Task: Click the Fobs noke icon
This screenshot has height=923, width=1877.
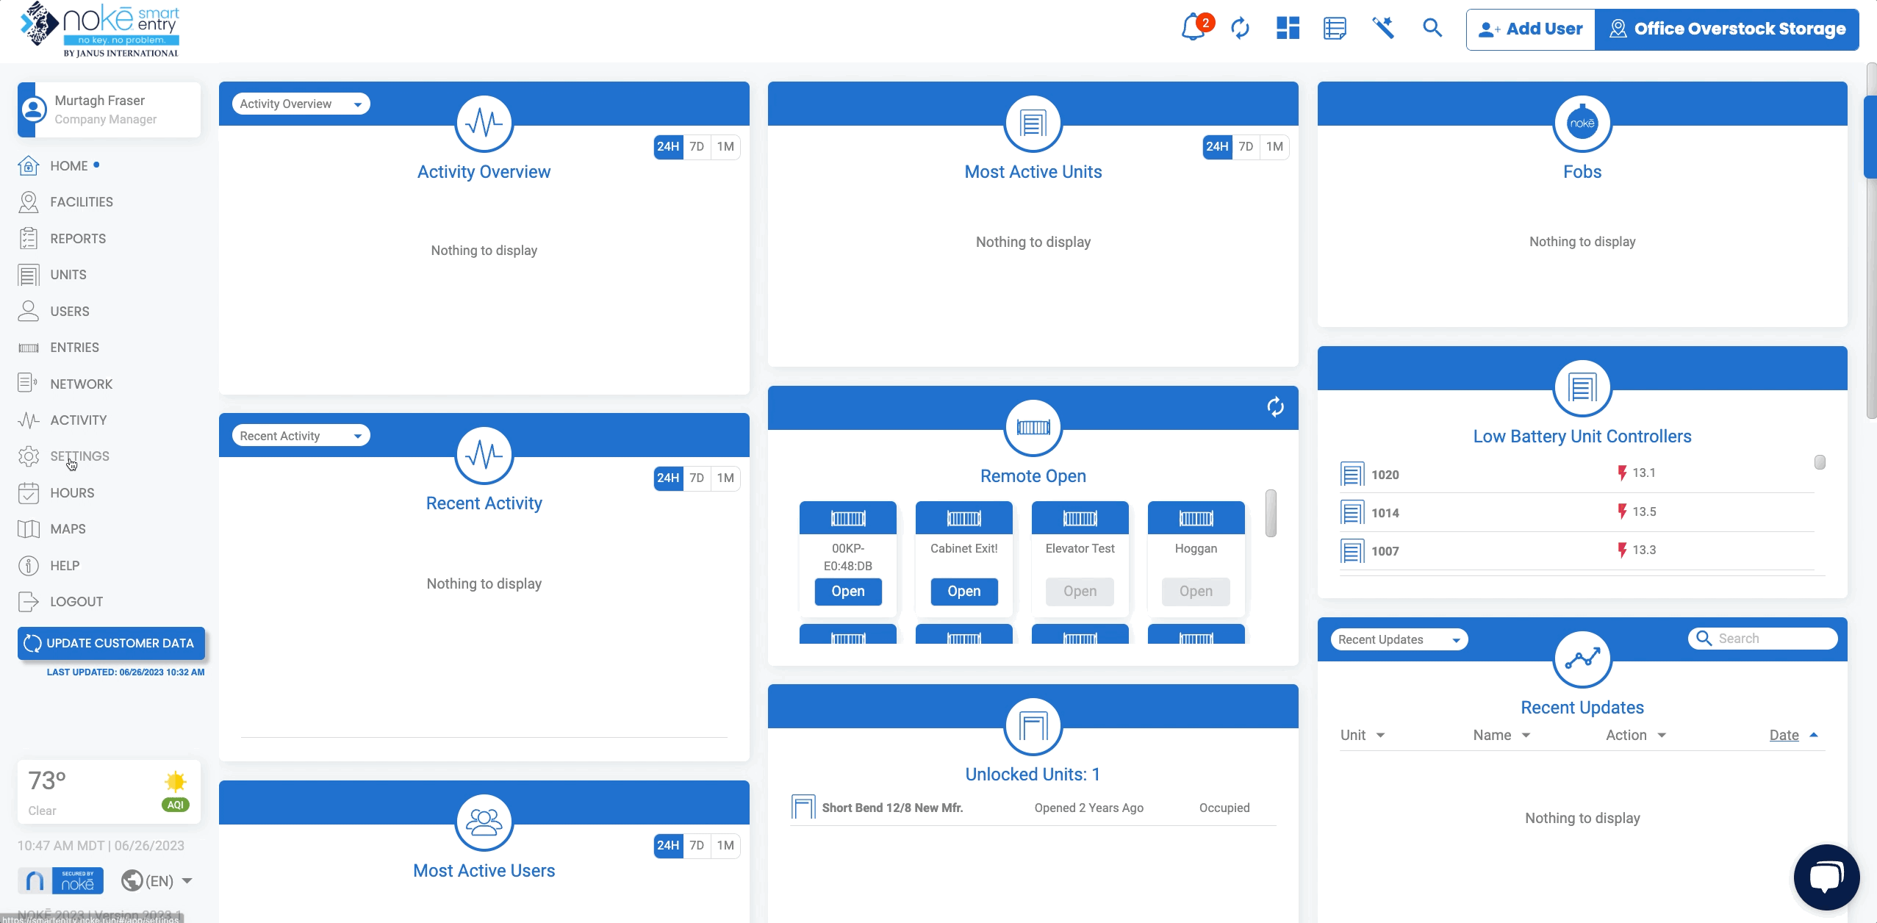Action: click(x=1582, y=123)
